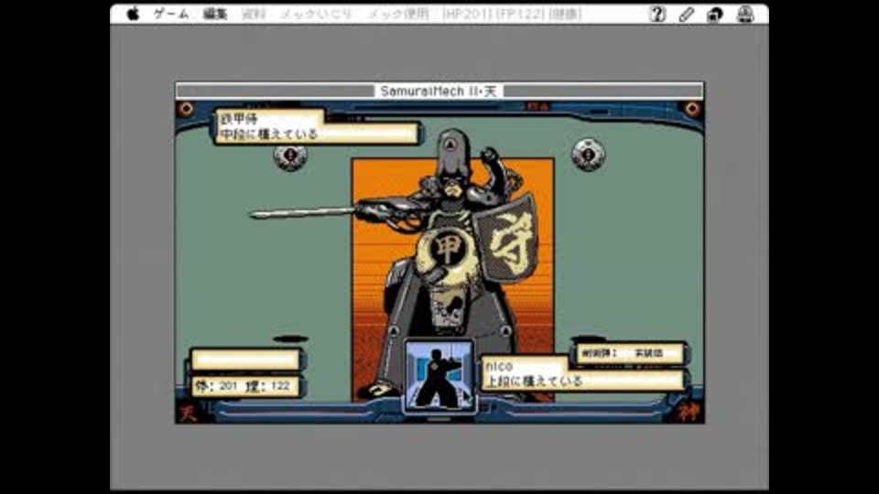Click the 体: 201 stat readout
Viewport: 879px width, 494px height.
(216, 386)
